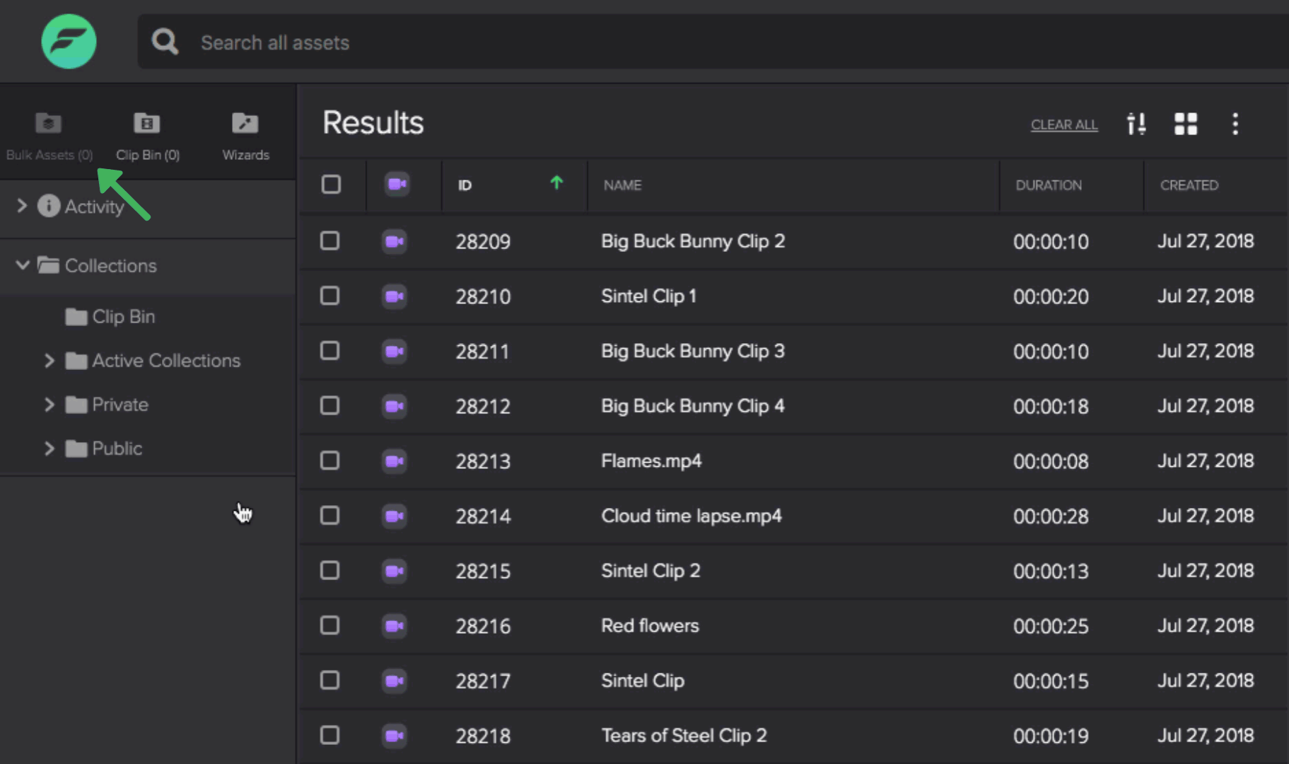Click the video icon for Flames.mp4

[395, 461]
